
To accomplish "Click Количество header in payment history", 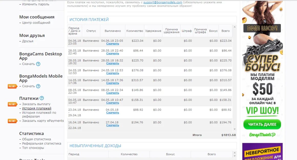I will 135,31.
